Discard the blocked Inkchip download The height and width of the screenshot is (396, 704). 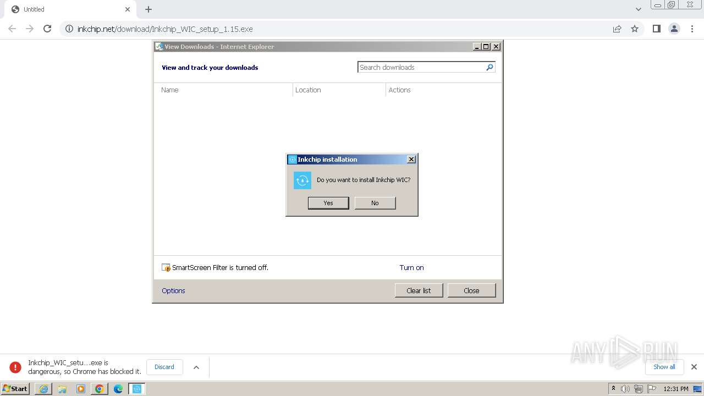tap(164, 367)
